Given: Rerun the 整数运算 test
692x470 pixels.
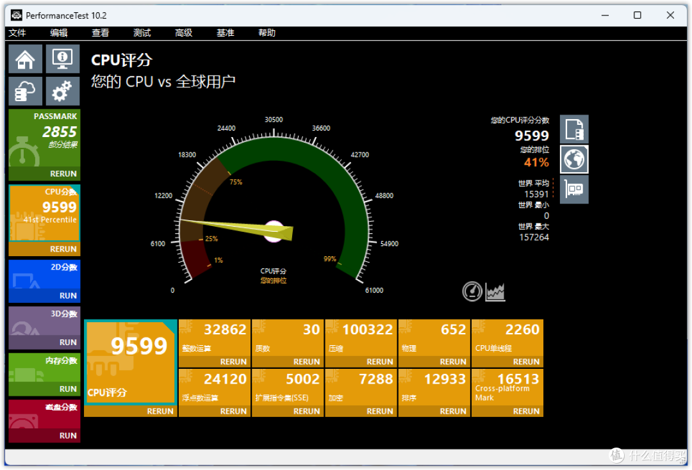Looking at the screenshot, I should pyautogui.click(x=233, y=362).
